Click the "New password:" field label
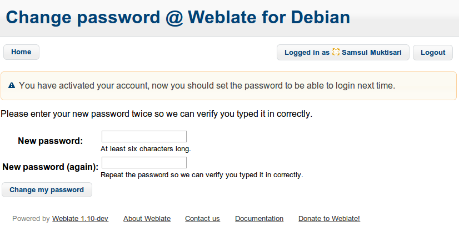The width and height of the screenshot is (459, 242). point(50,141)
